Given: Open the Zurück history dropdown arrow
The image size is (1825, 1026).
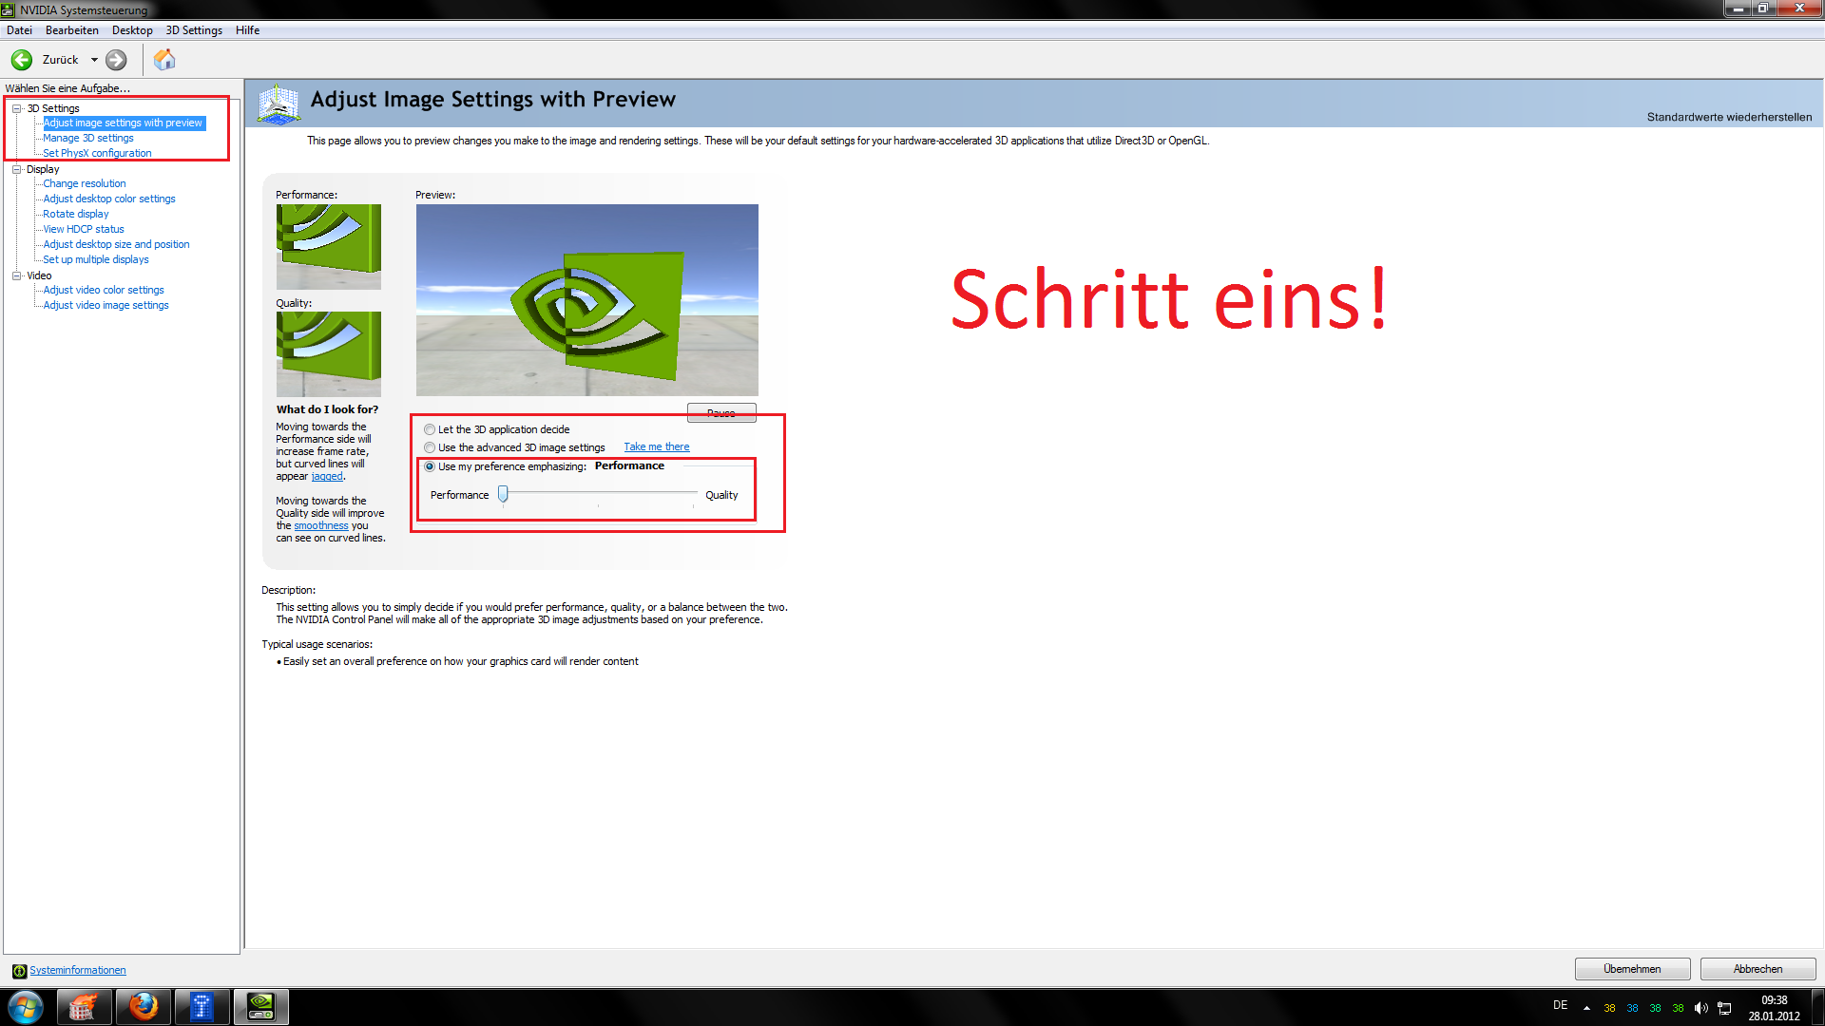Looking at the screenshot, I should 94,60.
